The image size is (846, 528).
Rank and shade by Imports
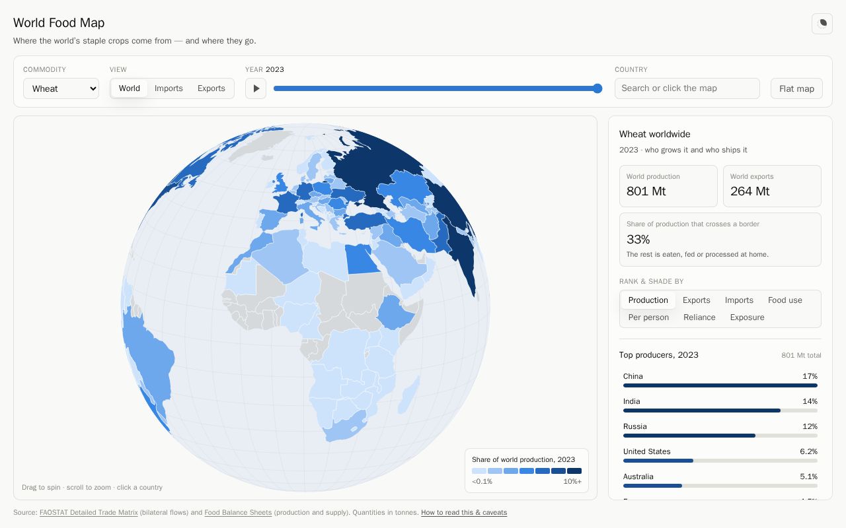739,300
